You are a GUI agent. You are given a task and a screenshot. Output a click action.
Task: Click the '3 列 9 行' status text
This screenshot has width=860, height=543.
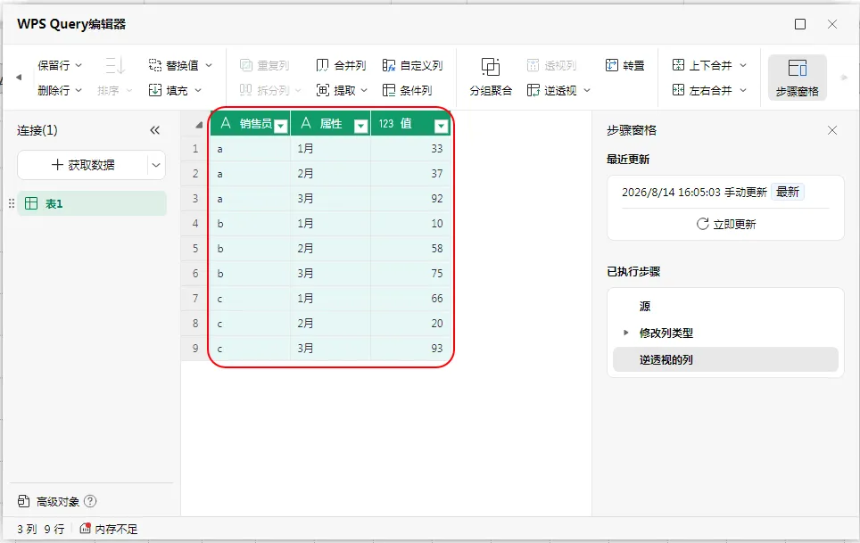coord(40,529)
